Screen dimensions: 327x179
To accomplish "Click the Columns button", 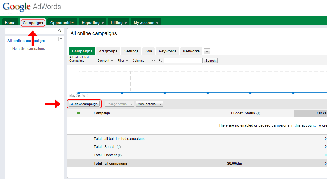I will click(138, 61).
